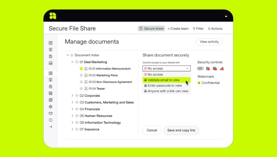Open the Filter option in toolbar
The height and width of the screenshot is (157, 277).
198,29
